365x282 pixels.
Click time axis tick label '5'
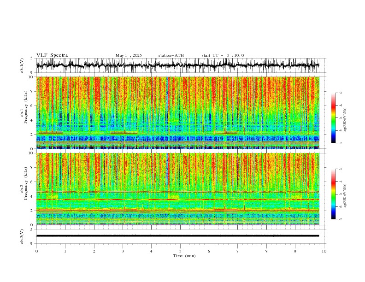(x=180, y=251)
